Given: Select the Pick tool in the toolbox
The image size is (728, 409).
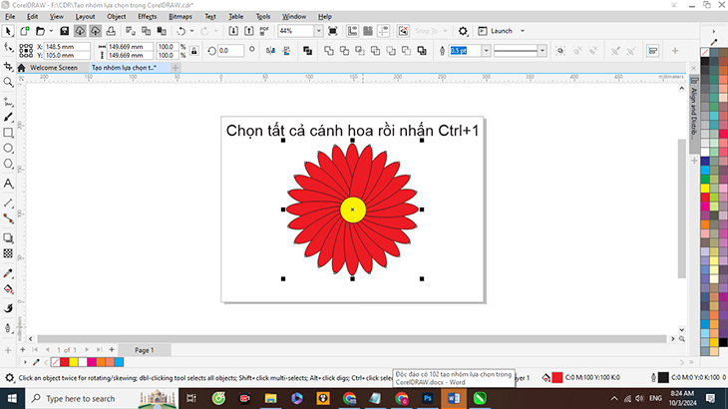Looking at the screenshot, I should [x=8, y=31].
